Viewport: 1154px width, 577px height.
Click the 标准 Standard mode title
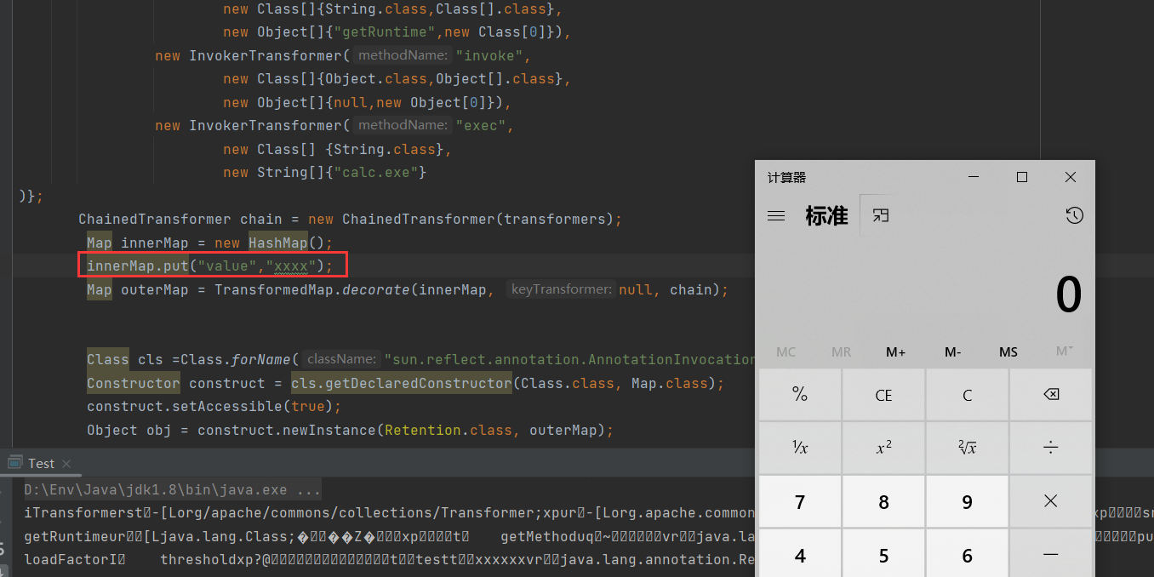pyautogui.click(x=827, y=215)
